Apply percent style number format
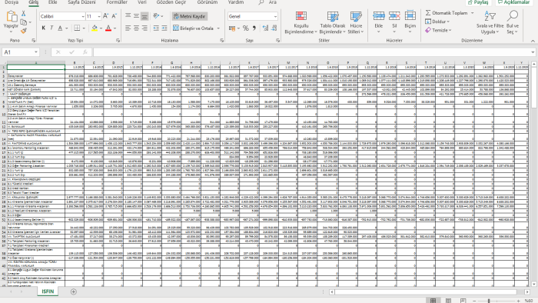 coord(246,28)
